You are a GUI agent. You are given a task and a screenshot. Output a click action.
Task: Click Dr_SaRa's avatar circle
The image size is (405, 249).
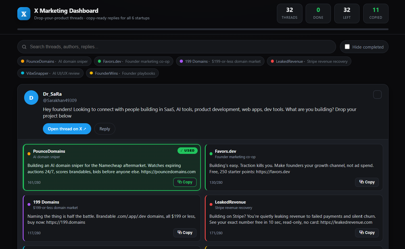pyautogui.click(x=31, y=98)
